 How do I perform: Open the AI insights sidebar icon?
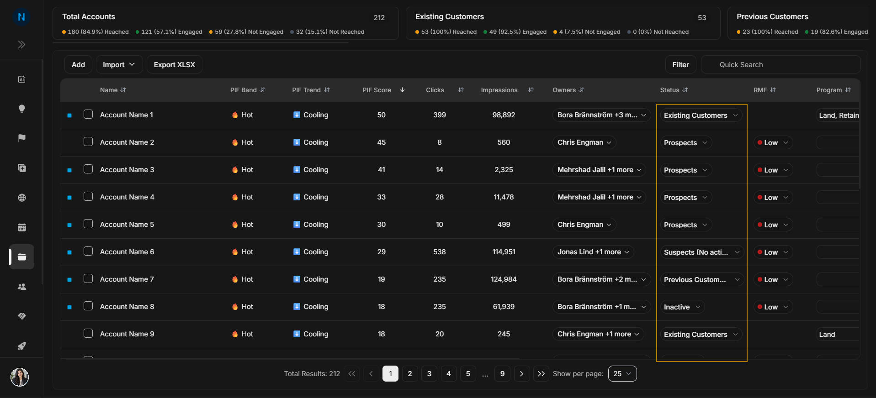click(x=21, y=79)
